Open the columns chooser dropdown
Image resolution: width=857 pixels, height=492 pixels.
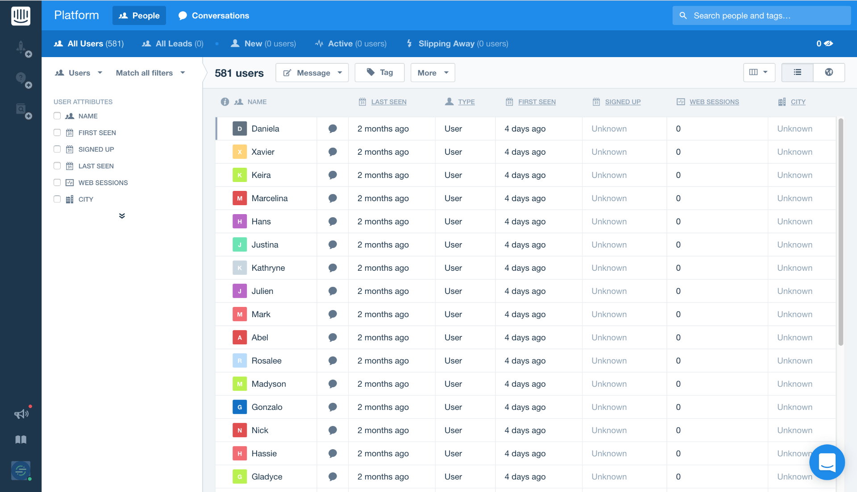tap(759, 72)
